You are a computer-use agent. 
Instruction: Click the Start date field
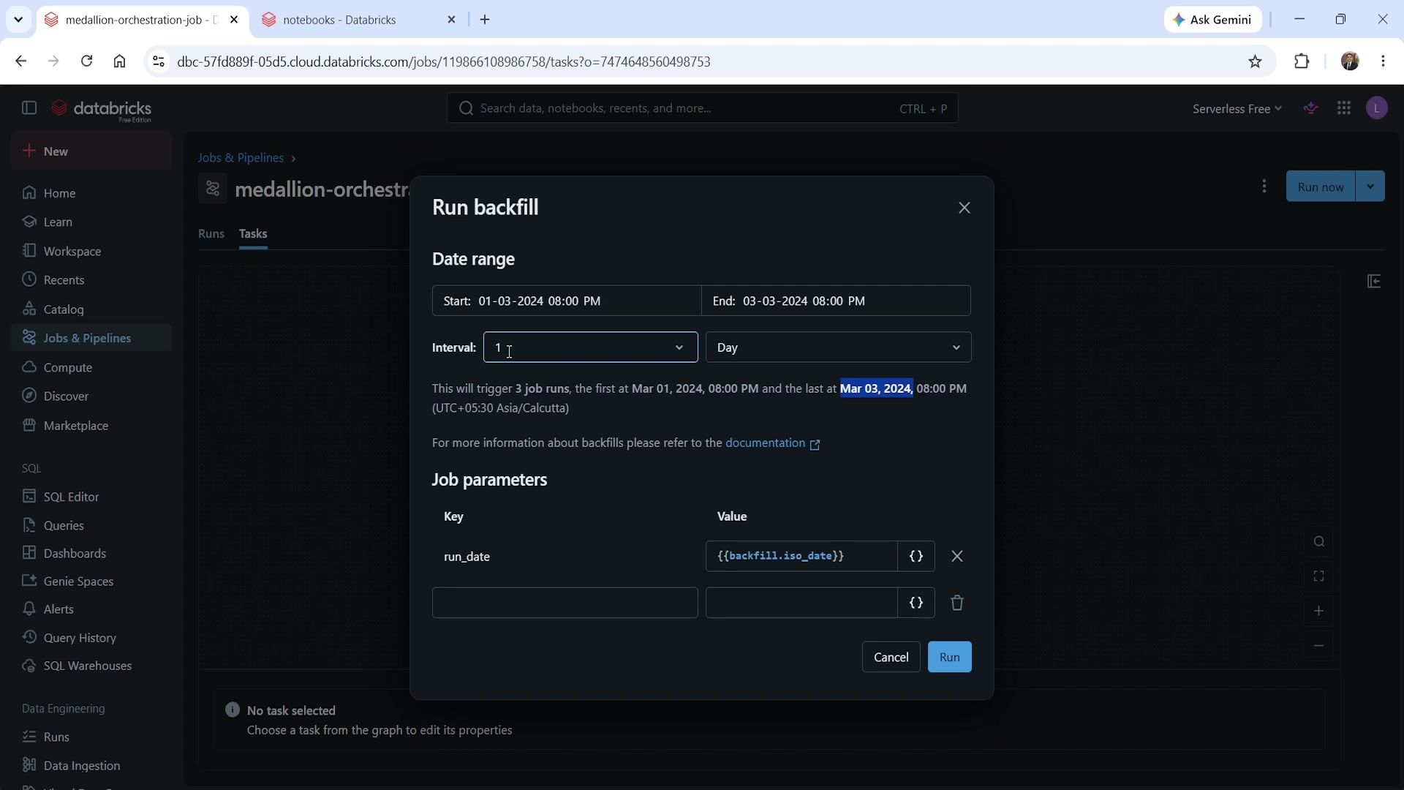click(x=567, y=301)
